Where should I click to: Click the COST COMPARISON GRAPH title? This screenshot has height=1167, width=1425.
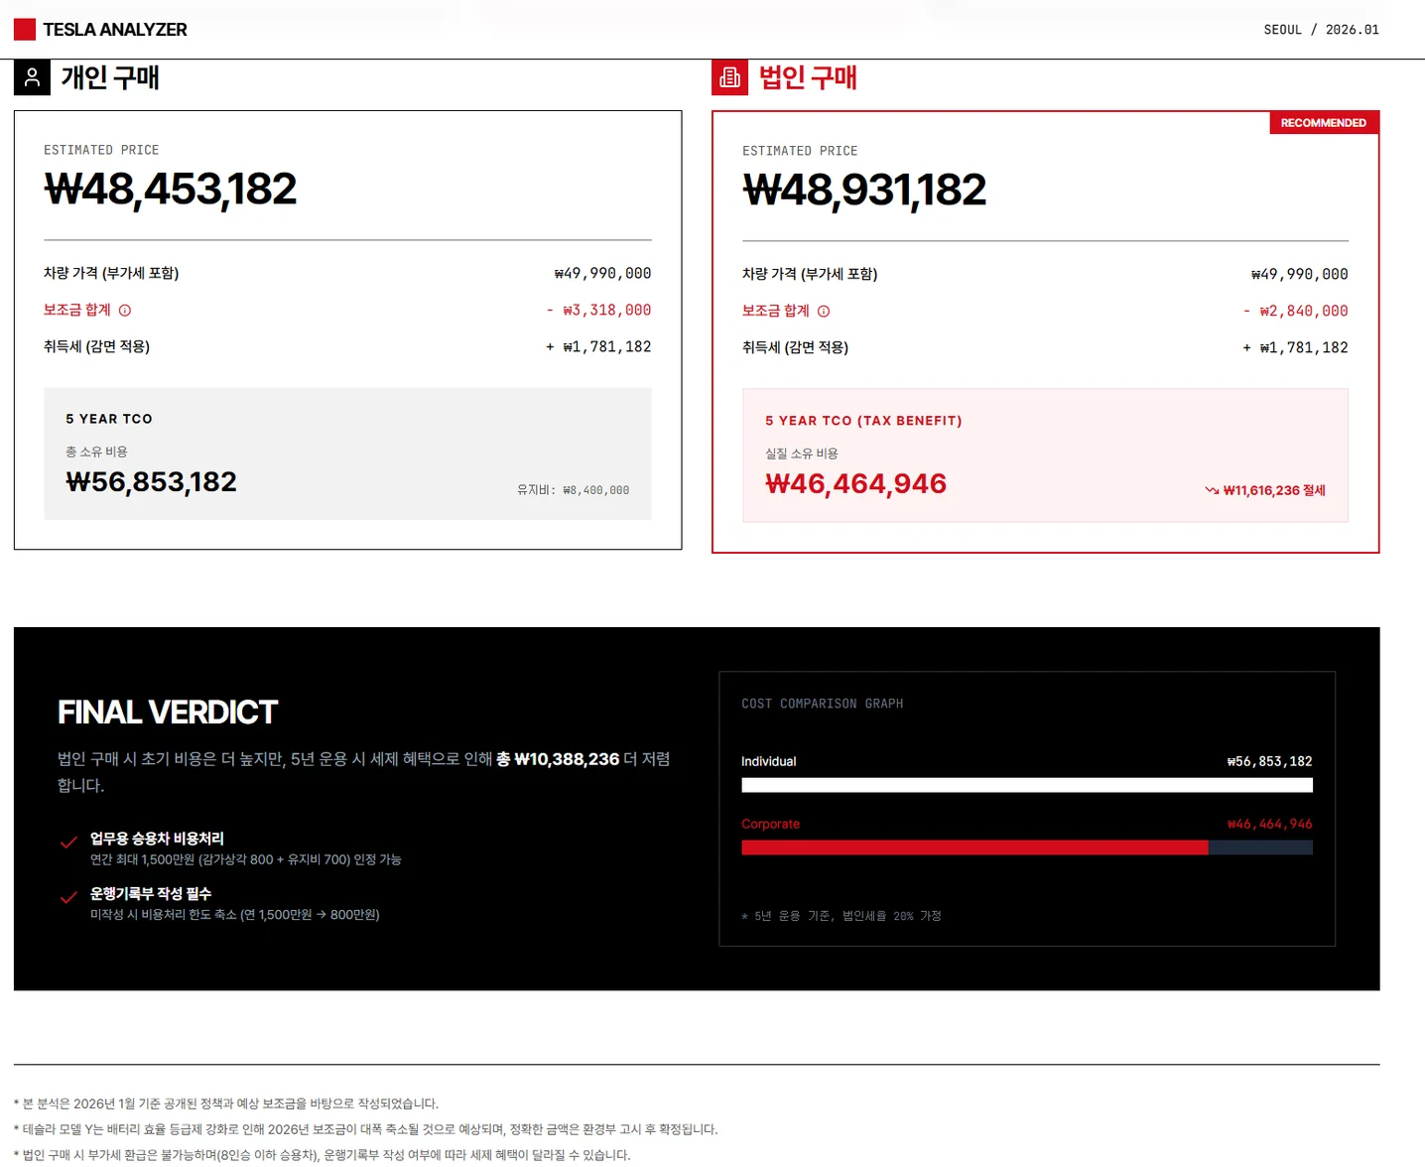822,704
